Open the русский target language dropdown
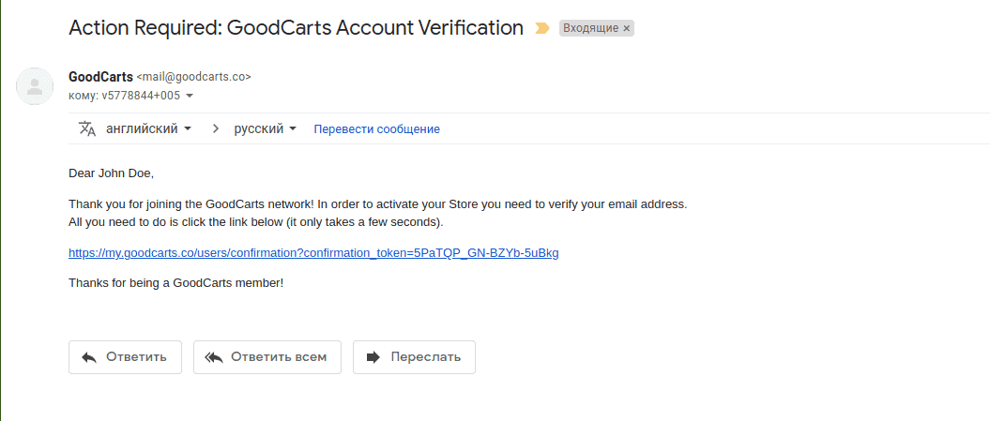 click(x=266, y=128)
